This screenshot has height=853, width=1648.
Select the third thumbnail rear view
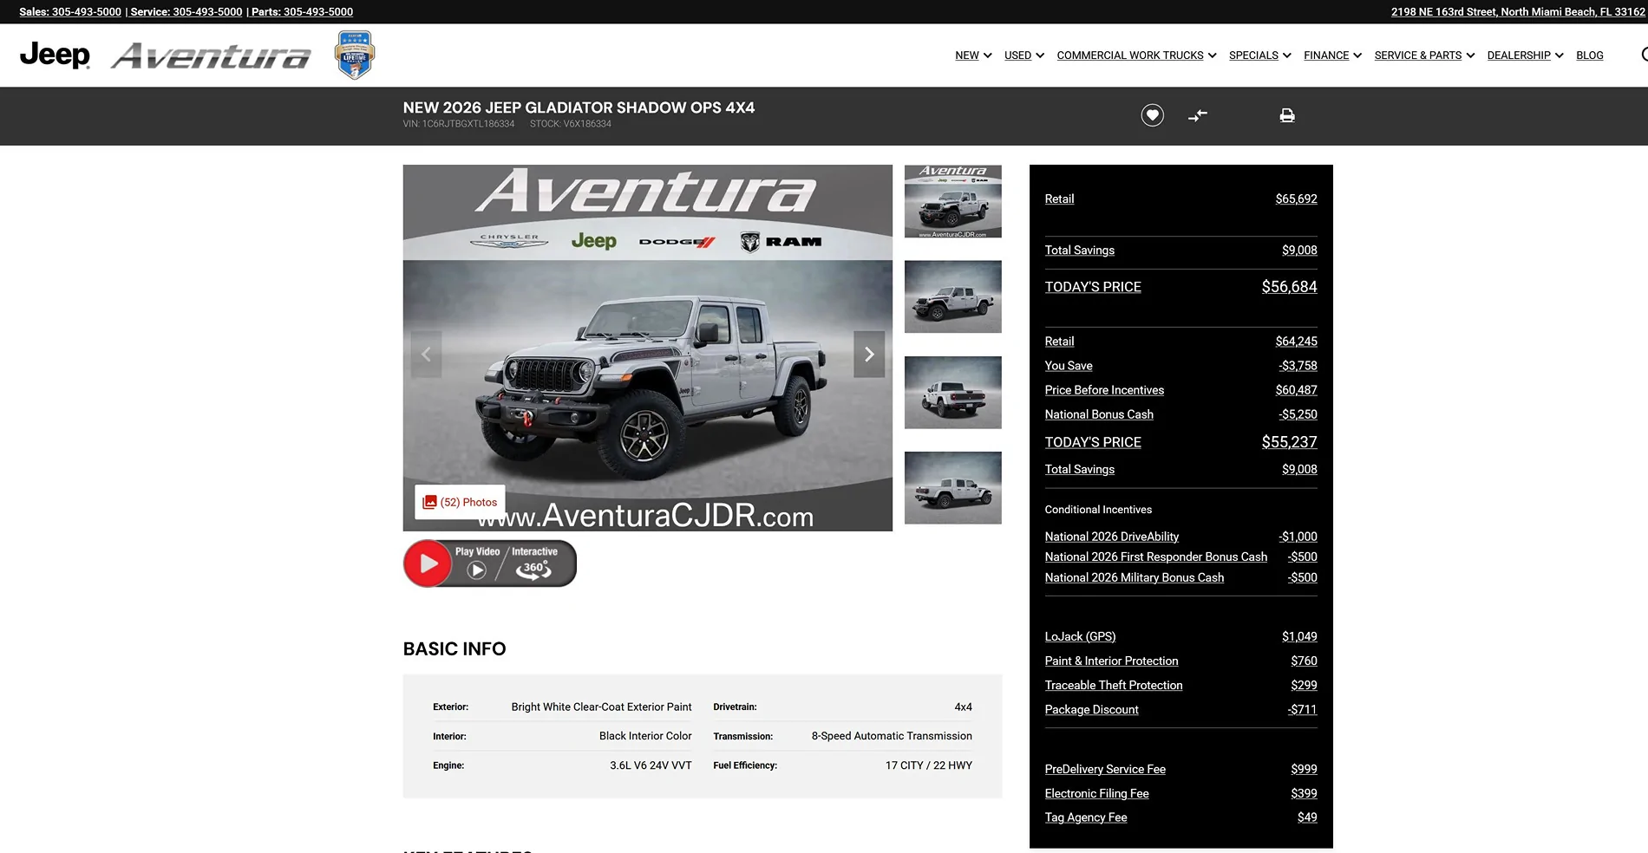pos(952,392)
